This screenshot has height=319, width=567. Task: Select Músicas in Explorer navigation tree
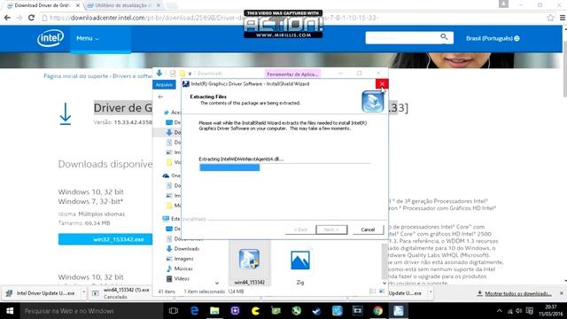tap(183, 268)
